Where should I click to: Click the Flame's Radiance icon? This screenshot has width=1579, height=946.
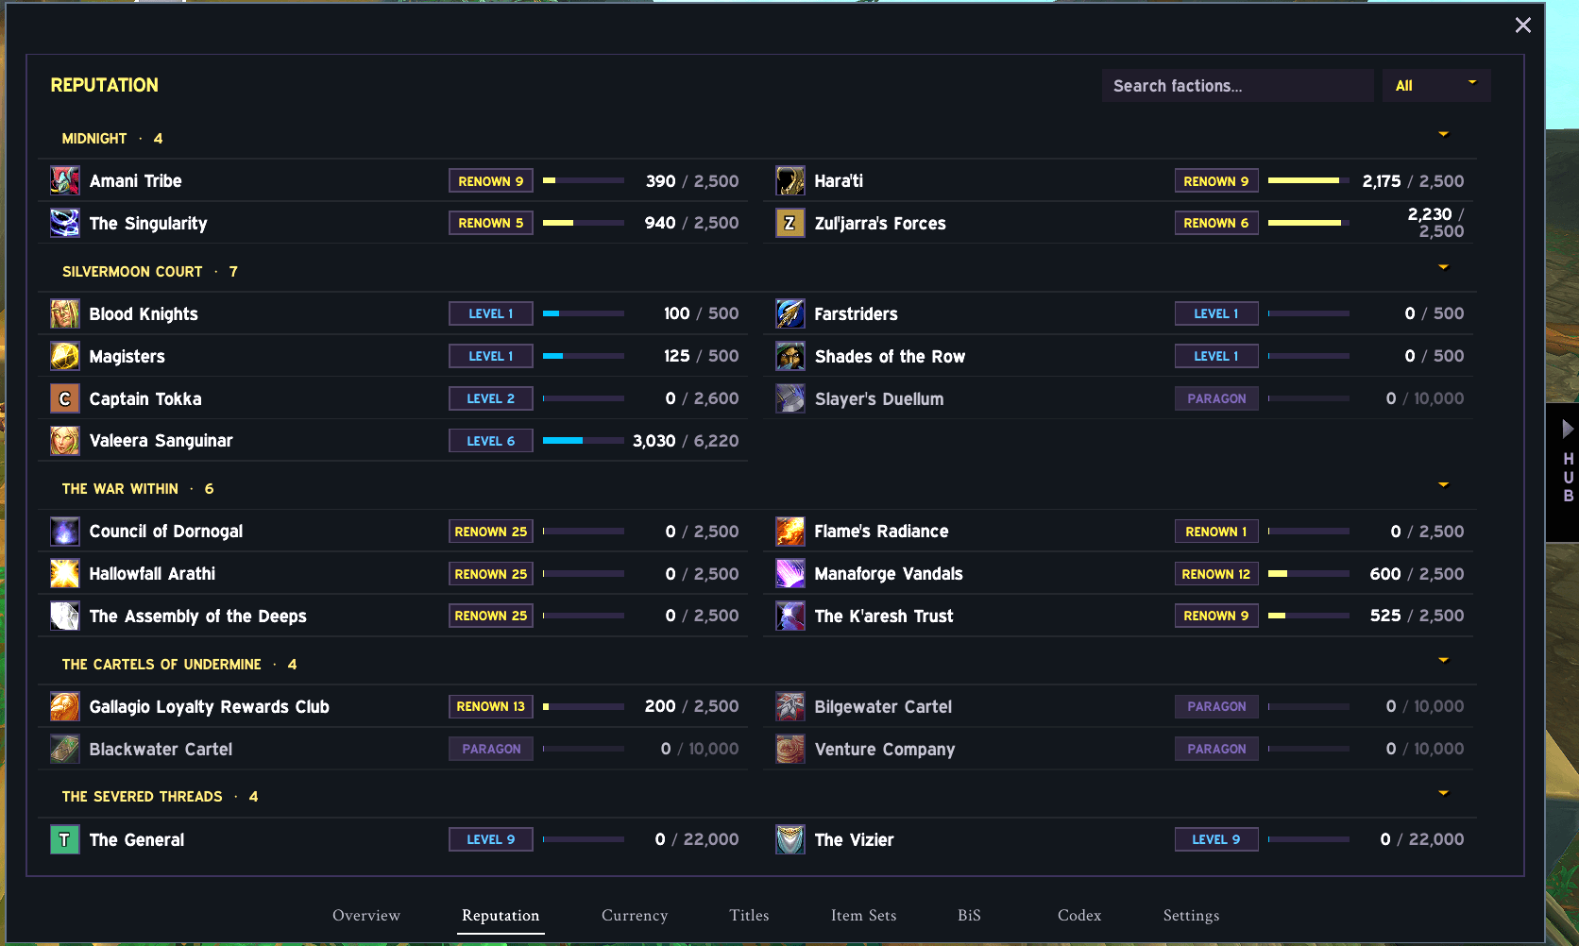coord(790,531)
